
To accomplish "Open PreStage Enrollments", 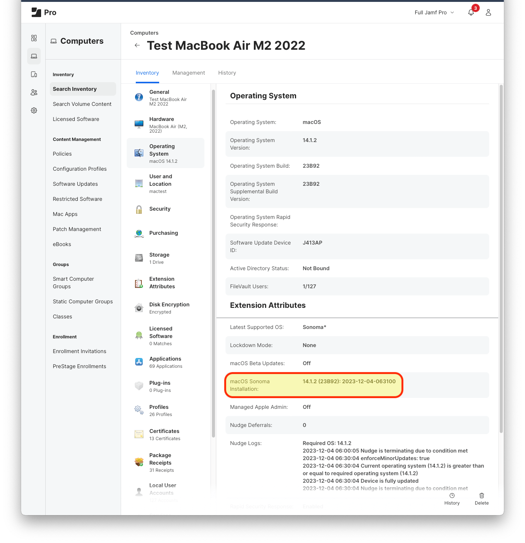I will 80,366.
